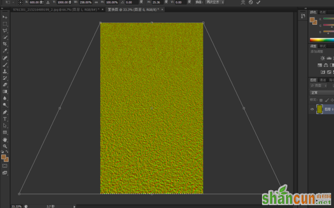This screenshot has height=208, width=334.
Task: Select the Clone Stamp tool
Action: (5, 71)
